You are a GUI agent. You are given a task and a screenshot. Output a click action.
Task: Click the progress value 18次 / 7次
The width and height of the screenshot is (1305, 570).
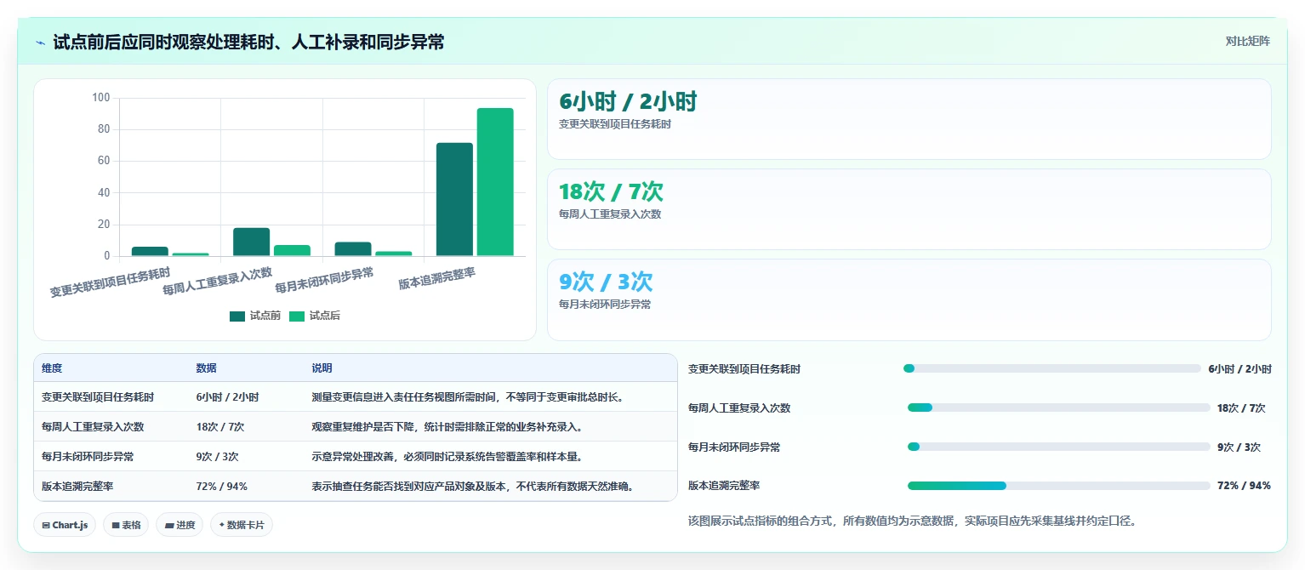[1241, 408]
